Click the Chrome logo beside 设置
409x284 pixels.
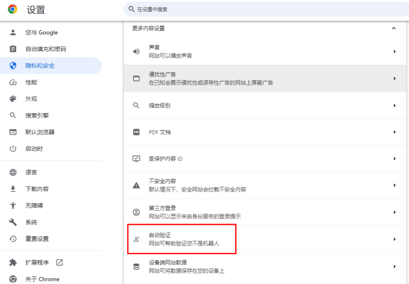pos(13,9)
